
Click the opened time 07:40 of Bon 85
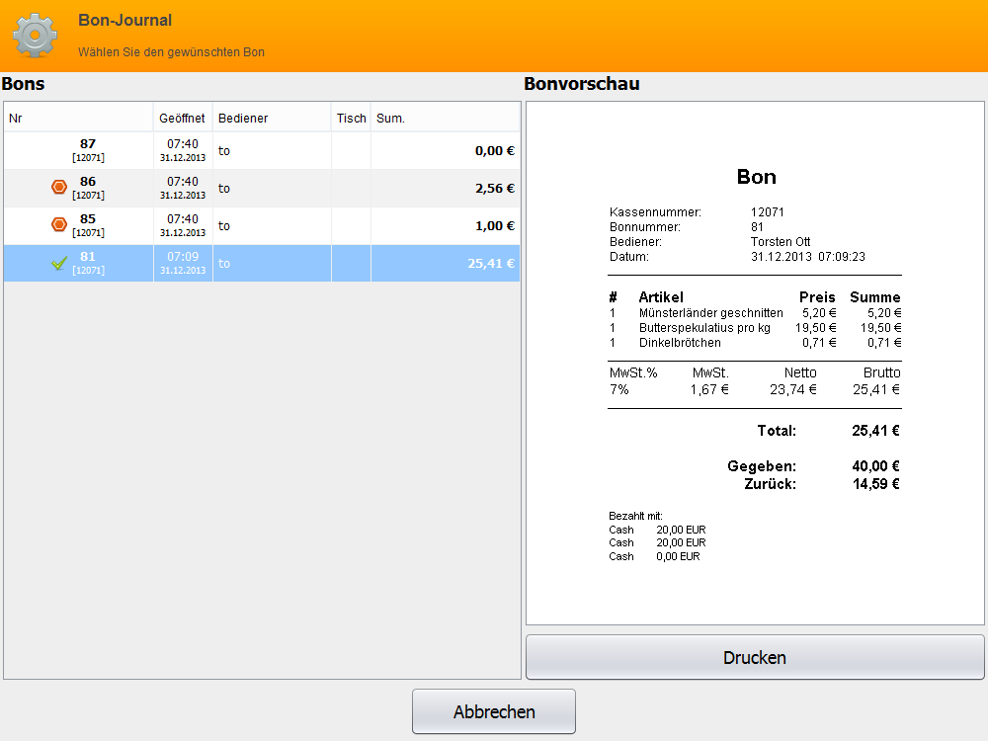[183, 219]
